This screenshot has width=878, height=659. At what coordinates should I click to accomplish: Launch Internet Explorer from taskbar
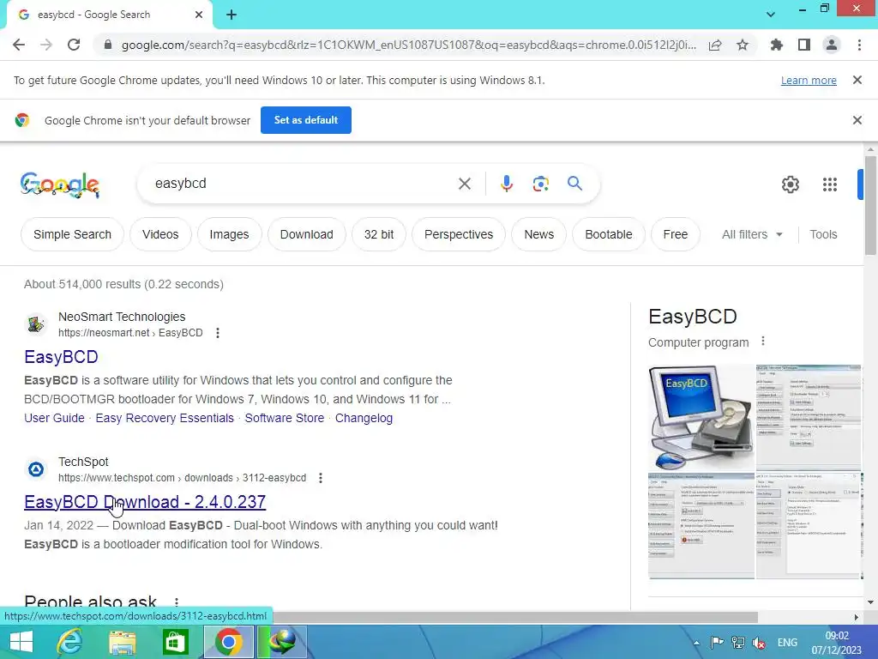[70, 642]
